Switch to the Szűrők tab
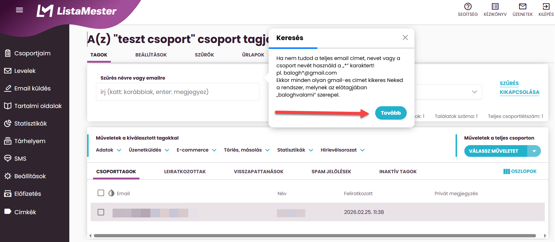This screenshot has height=242, width=555. click(204, 55)
